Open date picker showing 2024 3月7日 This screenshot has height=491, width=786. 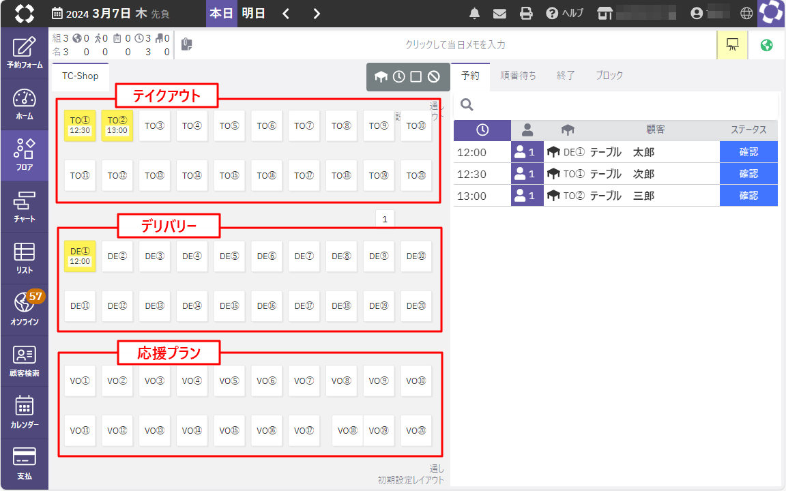click(111, 14)
